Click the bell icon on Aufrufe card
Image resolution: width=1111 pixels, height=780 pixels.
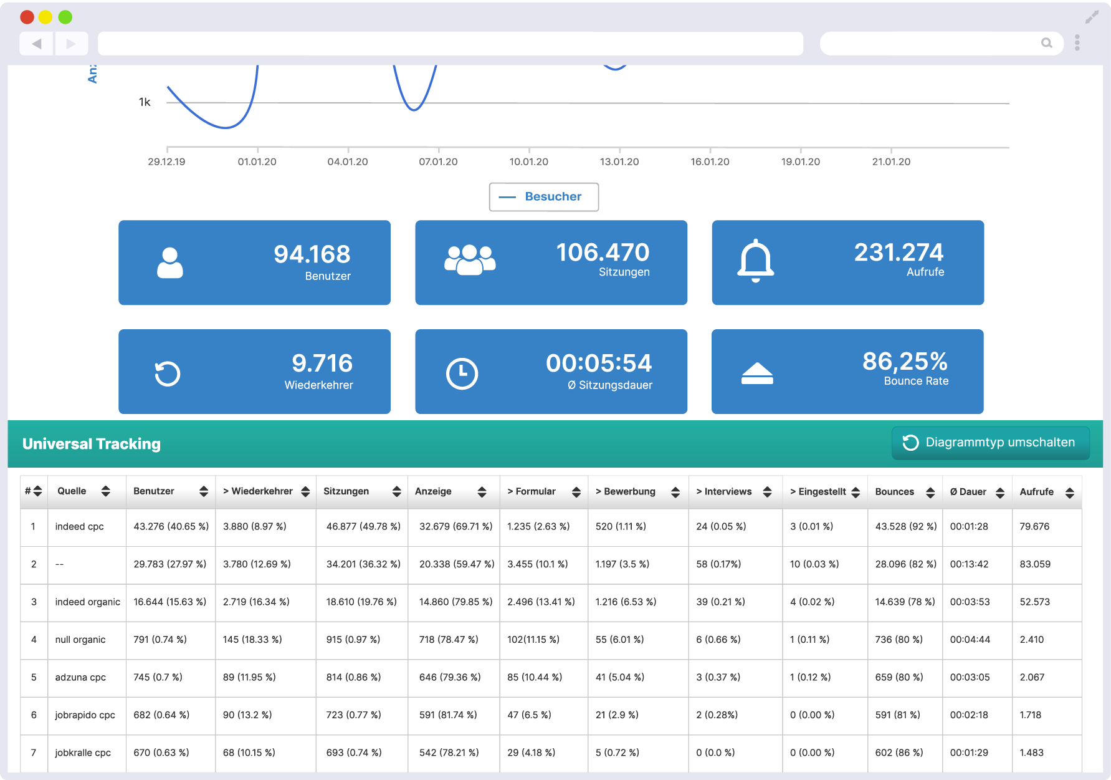pyautogui.click(x=756, y=261)
